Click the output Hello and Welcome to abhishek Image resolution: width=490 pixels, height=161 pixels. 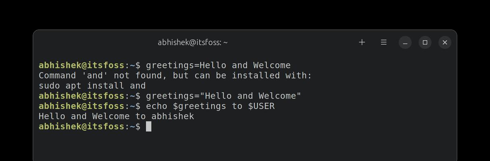click(x=116, y=116)
